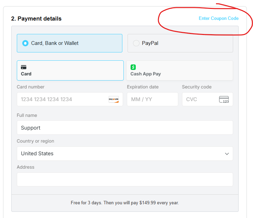This screenshot has height=218, width=253.
Task: Focus the Card number field
Action: (70, 99)
